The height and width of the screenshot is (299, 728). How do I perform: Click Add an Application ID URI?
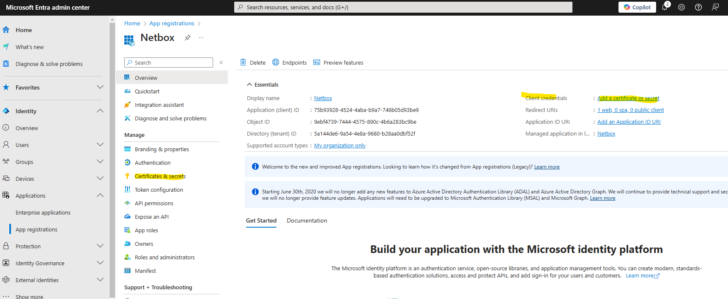(629, 122)
